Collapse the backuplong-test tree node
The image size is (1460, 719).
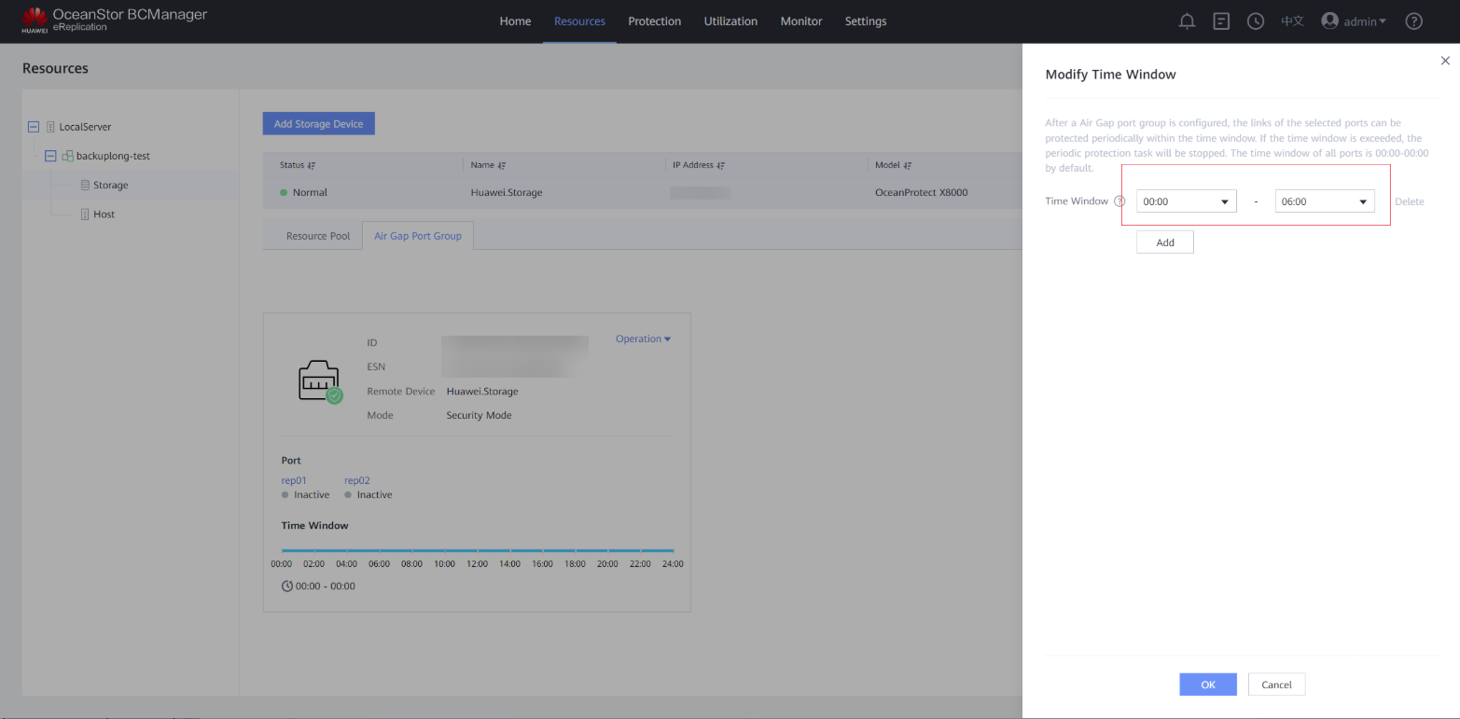pyautogui.click(x=51, y=156)
